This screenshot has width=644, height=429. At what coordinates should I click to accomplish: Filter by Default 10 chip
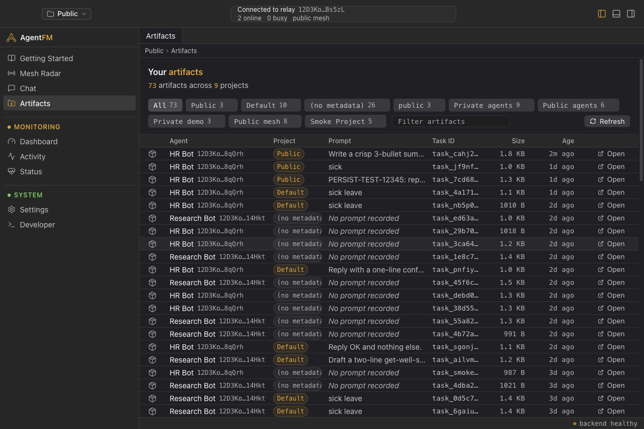tap(270, 105)
